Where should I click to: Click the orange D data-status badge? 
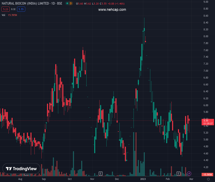(71, 3)
